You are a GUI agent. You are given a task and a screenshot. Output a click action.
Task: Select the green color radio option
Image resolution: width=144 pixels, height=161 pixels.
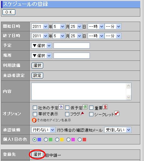(46, 139)
